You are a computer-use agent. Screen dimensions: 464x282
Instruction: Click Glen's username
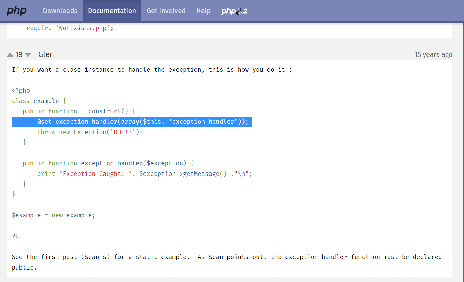(46, 54)
